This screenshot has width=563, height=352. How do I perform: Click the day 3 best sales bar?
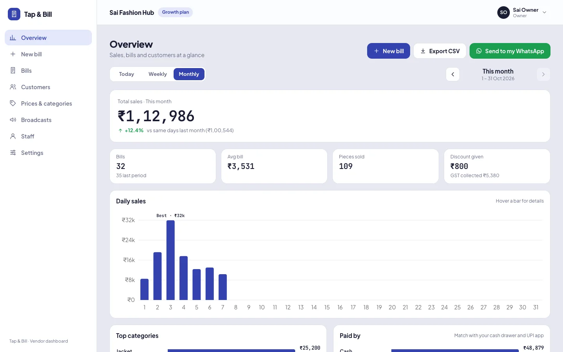click(170, 260)
